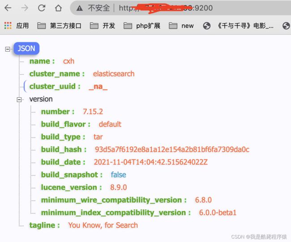Select the value cxh
This screenshot has width=291, height=242.
tap(68, 61)
